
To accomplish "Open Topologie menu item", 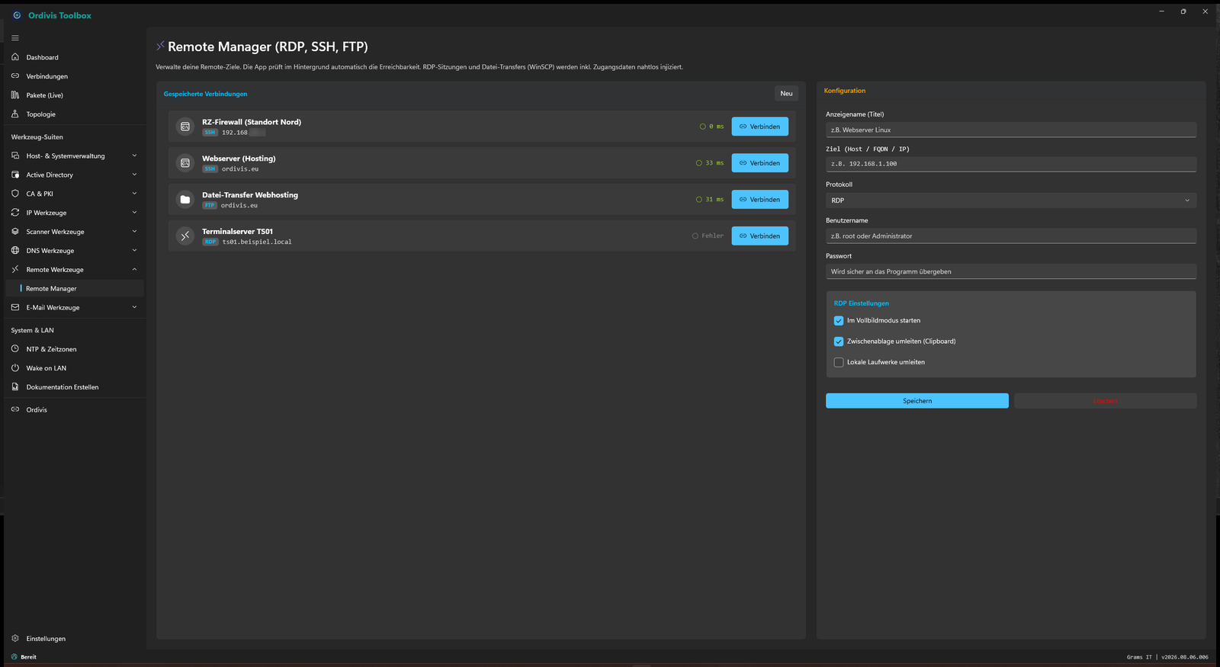I will pyautogui.click(x=75, y=114).
